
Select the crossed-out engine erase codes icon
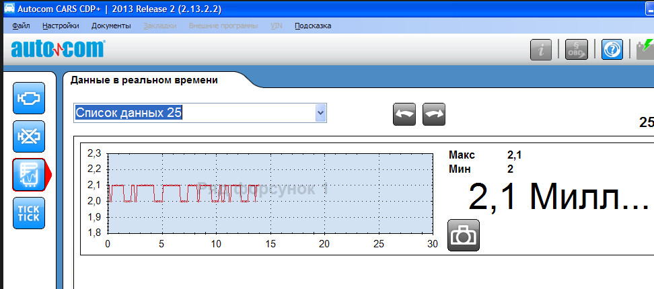coord(29,136)
